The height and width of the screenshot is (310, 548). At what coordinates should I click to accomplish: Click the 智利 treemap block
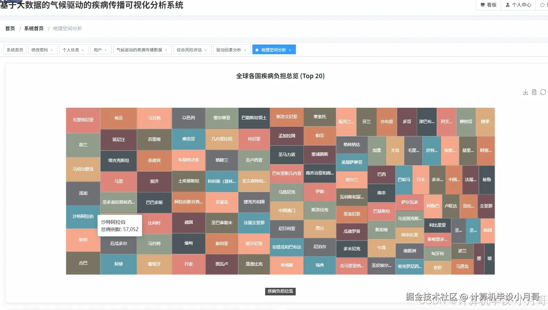coord(83,240)
